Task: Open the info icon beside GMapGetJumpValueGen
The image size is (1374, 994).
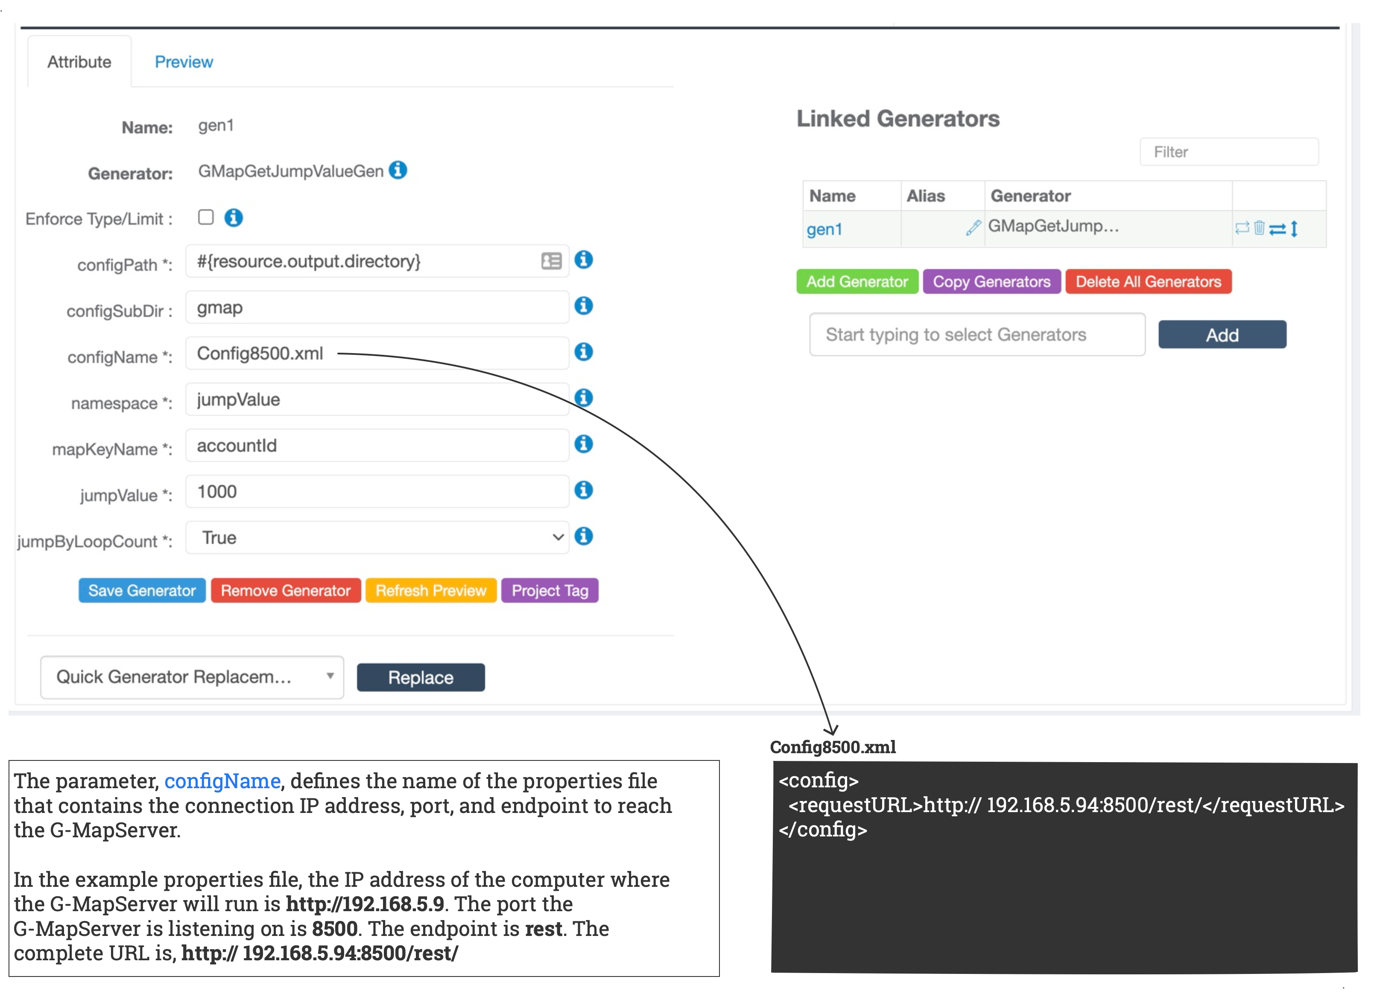Action: [398, 170]
